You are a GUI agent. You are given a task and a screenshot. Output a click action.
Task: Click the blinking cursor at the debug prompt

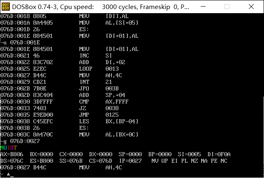(x=12, y=176)
